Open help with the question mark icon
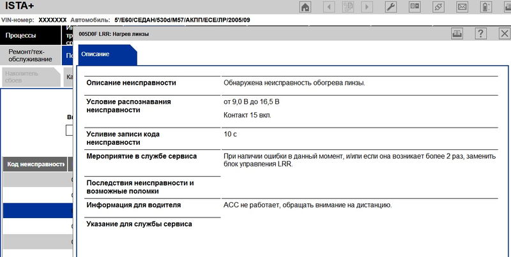 tap(482, 34)
